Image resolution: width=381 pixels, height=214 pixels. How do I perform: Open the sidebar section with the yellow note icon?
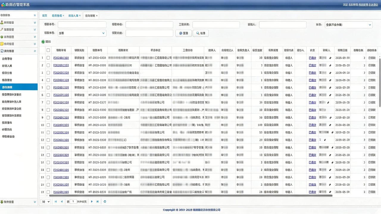[x=19, y=44]
